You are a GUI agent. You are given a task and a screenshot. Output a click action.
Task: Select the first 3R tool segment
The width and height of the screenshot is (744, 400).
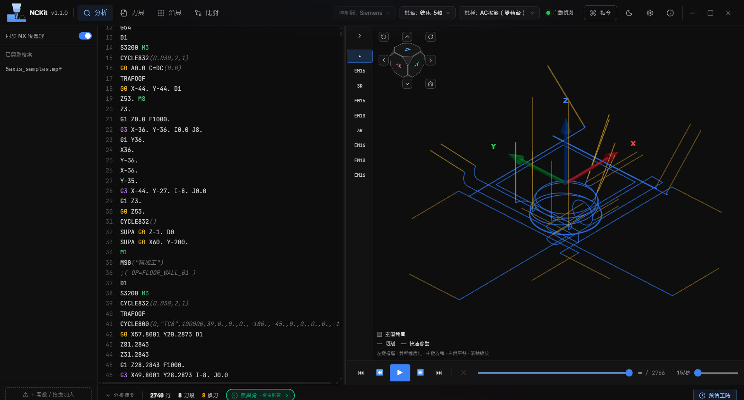(x=360, y=86)
